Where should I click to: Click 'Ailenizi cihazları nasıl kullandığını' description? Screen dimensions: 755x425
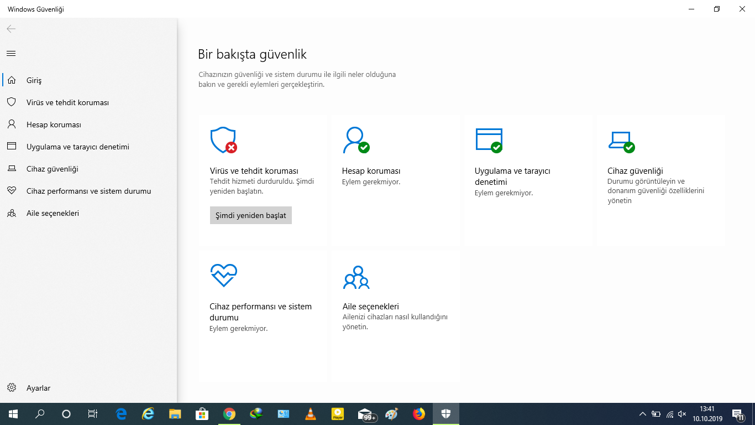tap(395, 317)
